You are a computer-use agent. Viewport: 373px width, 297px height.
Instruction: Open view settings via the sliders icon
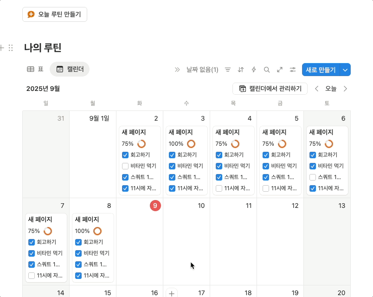point(292,70)
